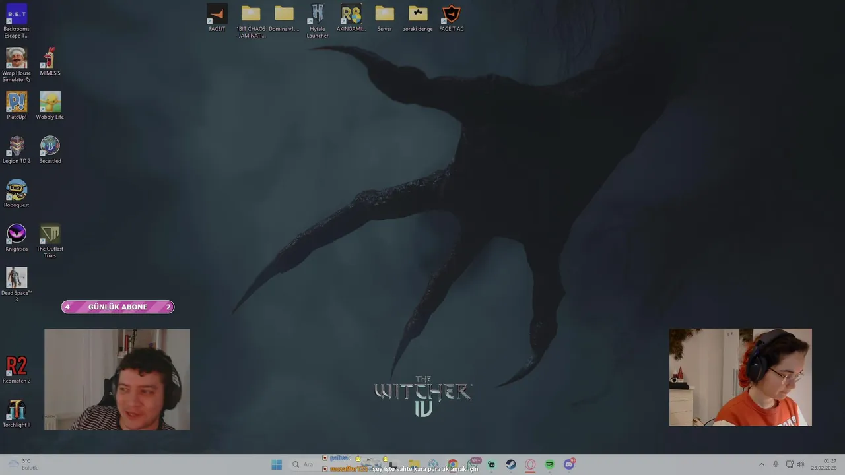Select the FACEIT desktop shortcut
This screenshot has width=845, height=475.
217,18
